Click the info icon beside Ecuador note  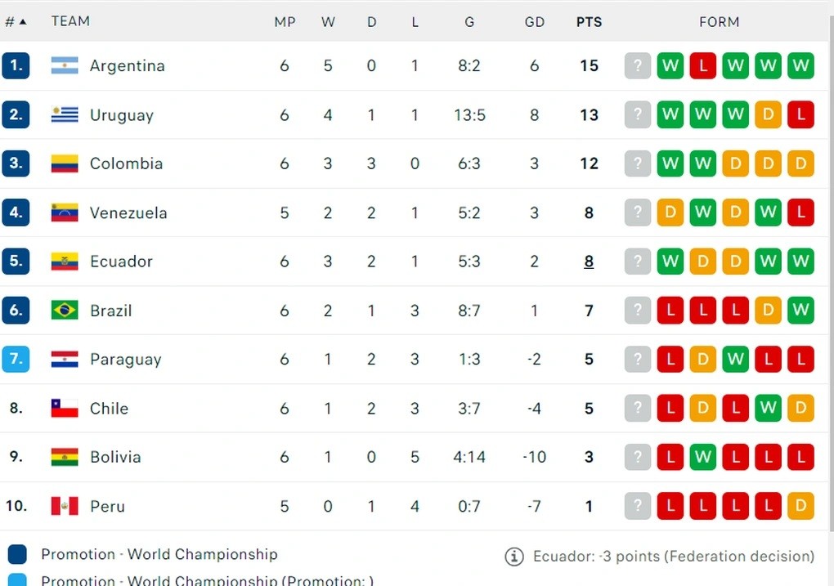point(514,557)
